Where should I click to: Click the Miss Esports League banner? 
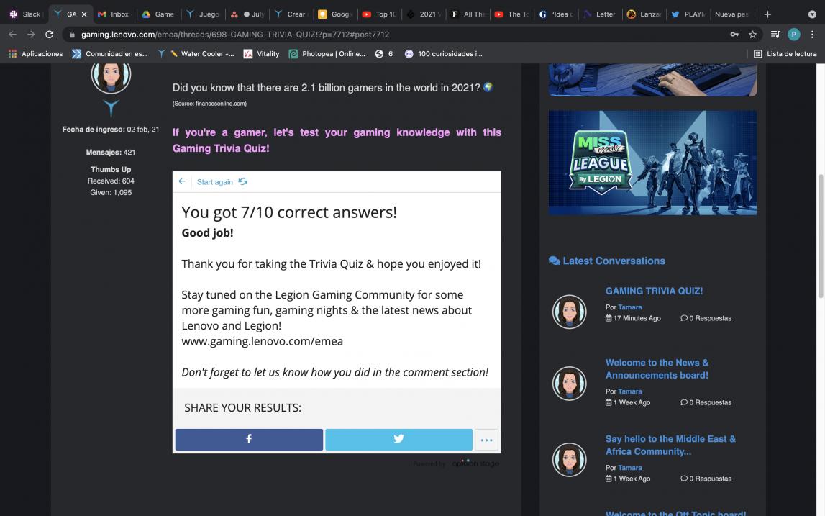point(652,163)
